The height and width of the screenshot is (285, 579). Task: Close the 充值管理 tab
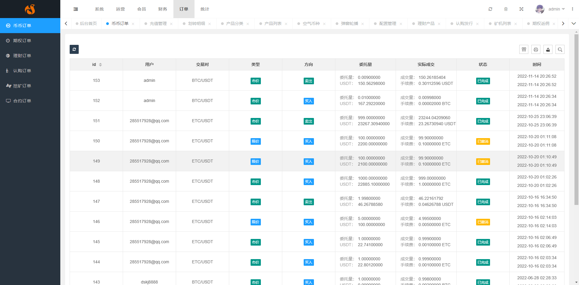pyautogui.click(x=171, y=24)
